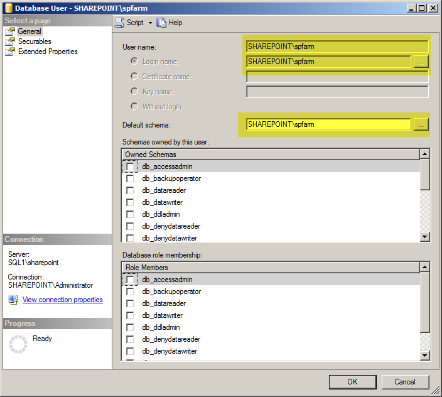The width and height of the screenshot is (442, 397).
Task: Select the Key name radio button
Action: click(x=134, y=91)
